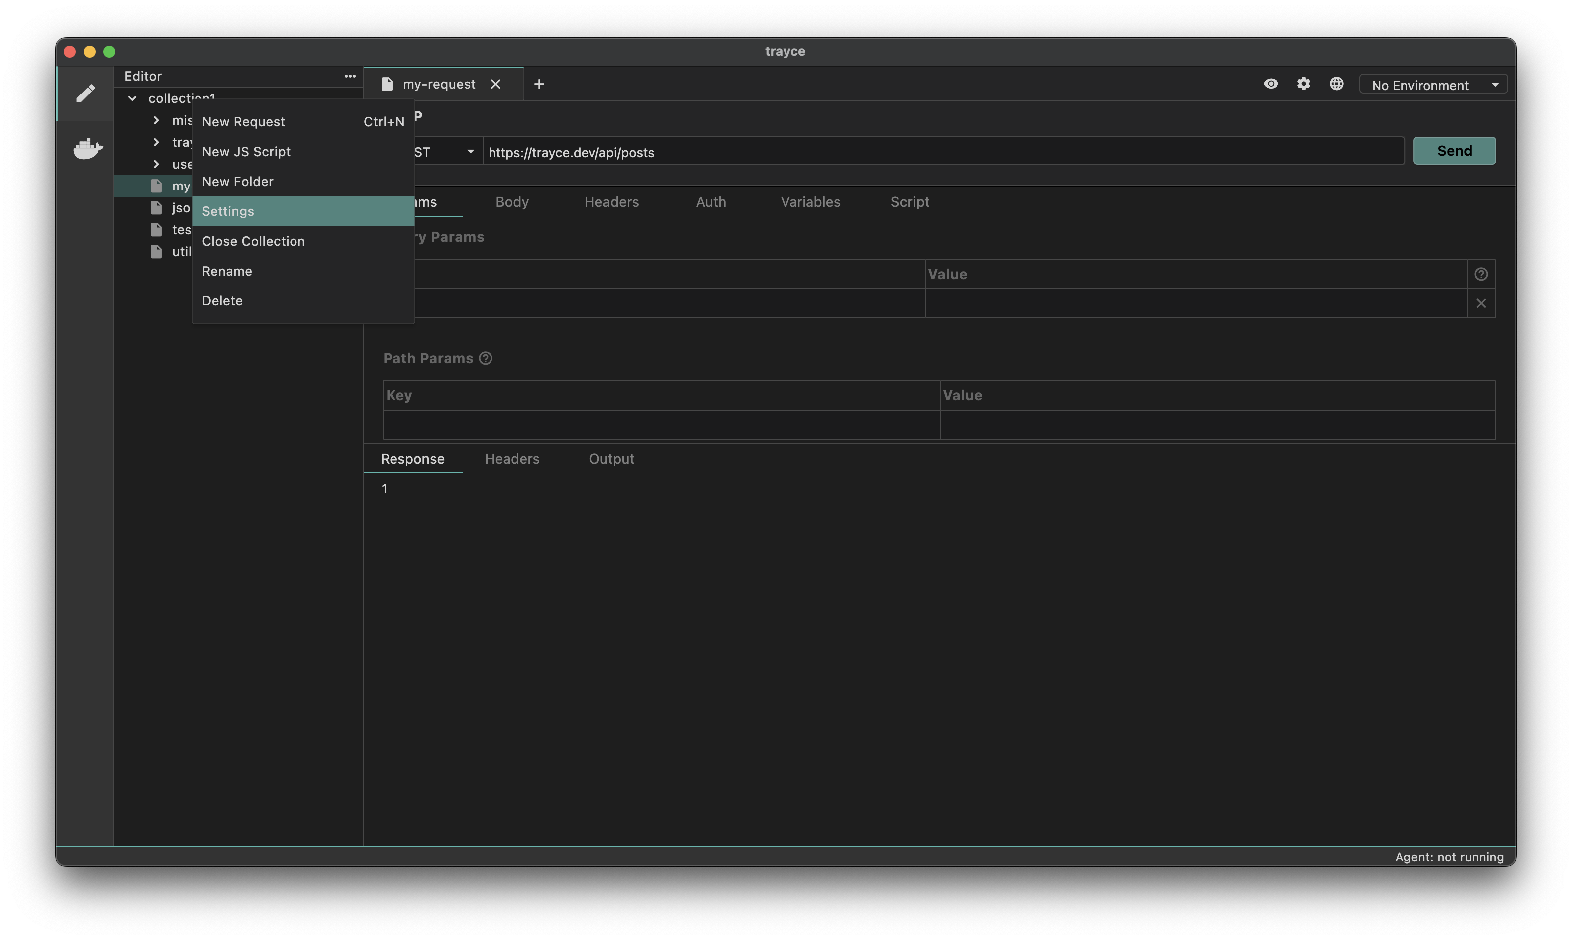The width and height of the screenshot is (1572, 940).
Task: Expand the 'tray' folder chevron
Action: point(156,143)
